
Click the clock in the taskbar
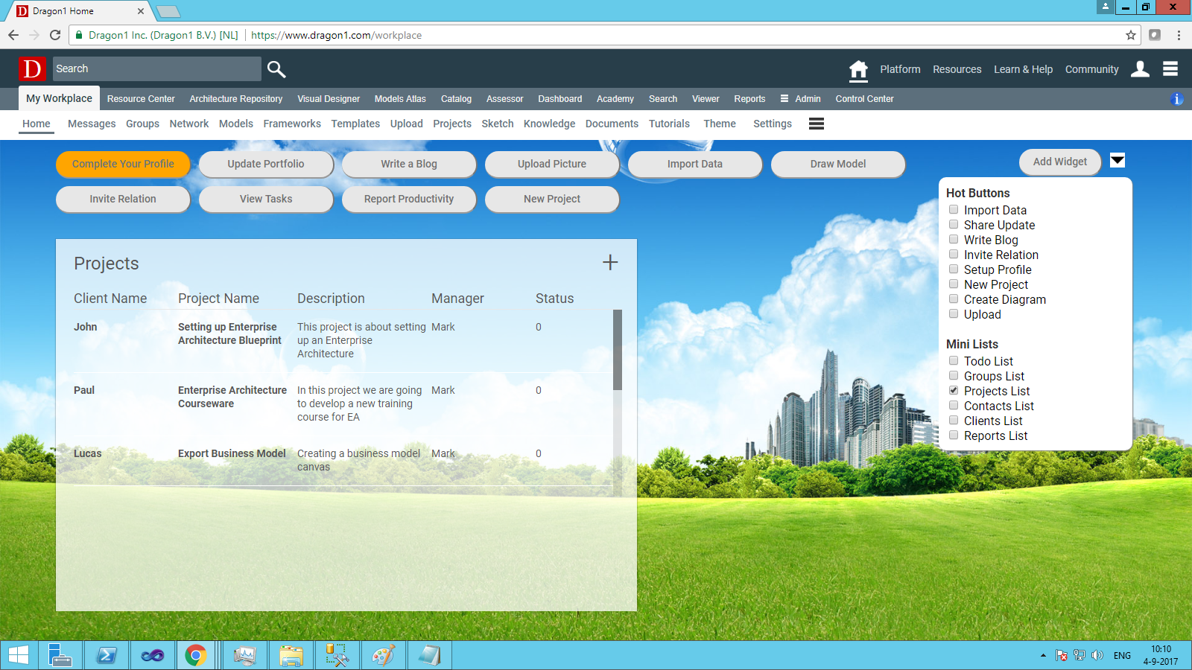pyautogui.click(x=1161, y=655)
